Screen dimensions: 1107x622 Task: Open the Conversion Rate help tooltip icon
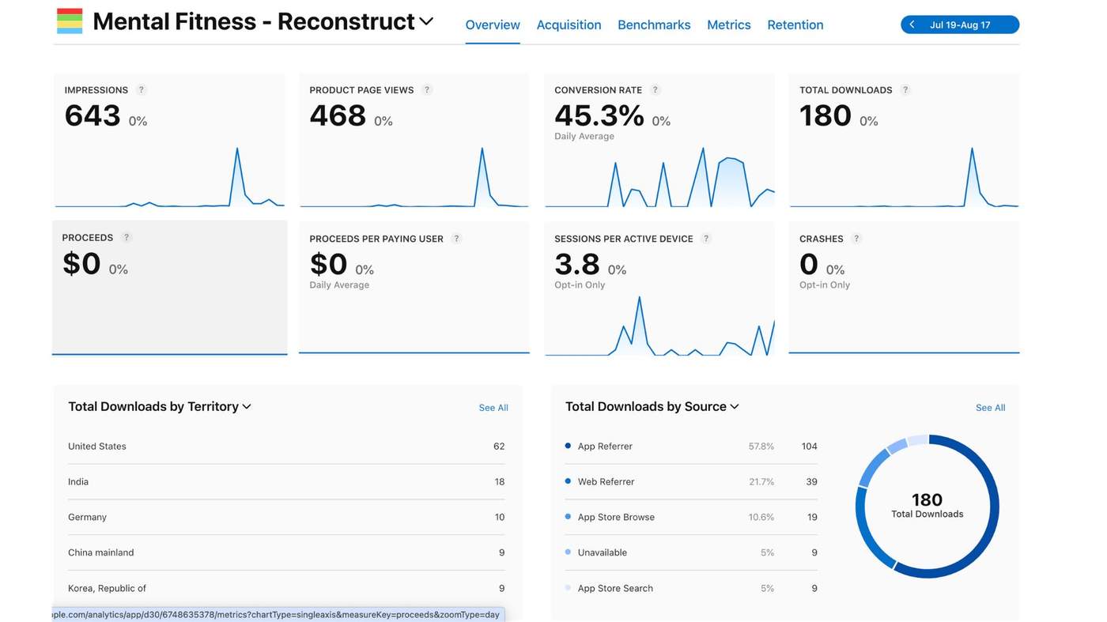point(655,90)
